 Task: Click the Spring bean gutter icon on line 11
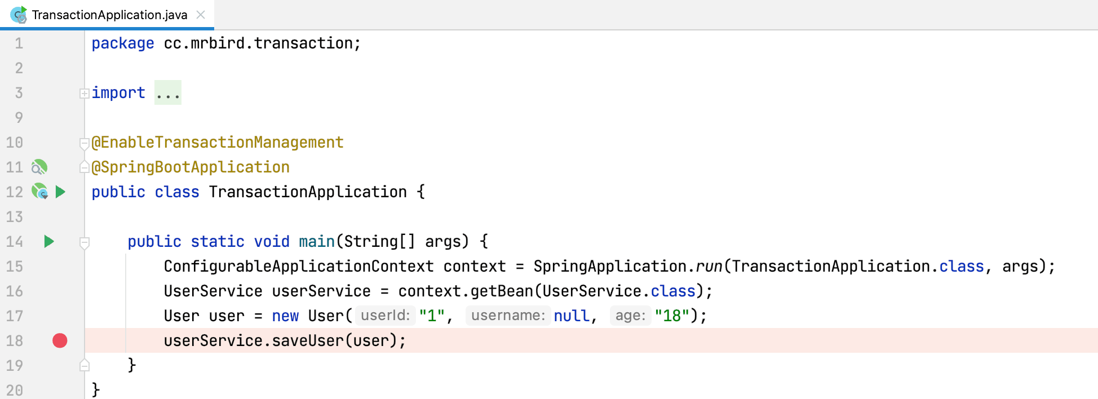39,167
